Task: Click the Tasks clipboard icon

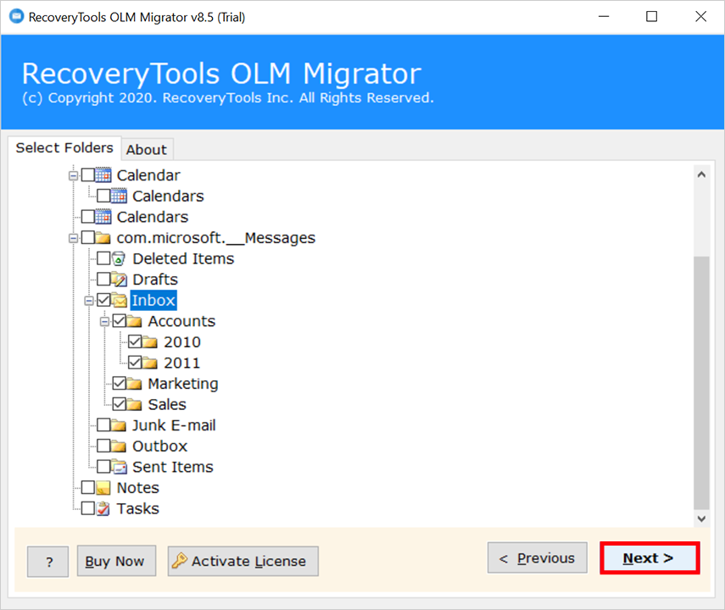Action: tap(103, 509)
